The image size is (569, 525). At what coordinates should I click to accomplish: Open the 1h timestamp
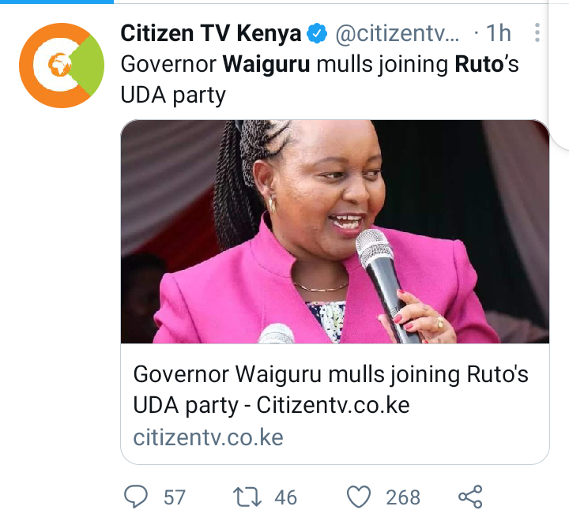pyautogui.click(x=498, y=33)
